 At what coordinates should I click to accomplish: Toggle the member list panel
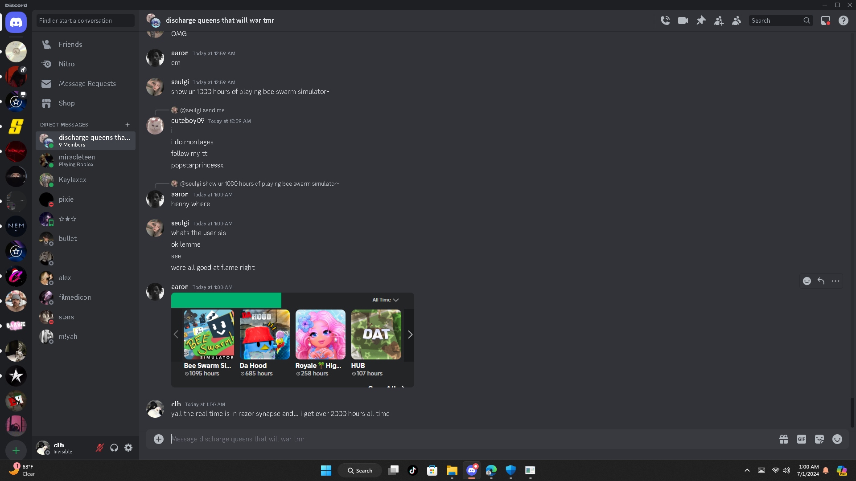pos(737,20)
